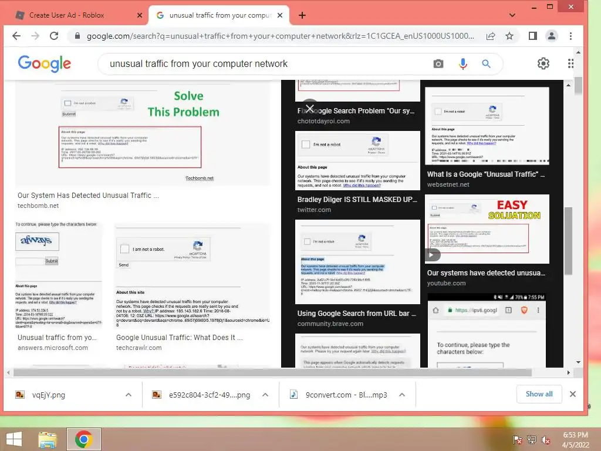This screenshot has height=451, width=601.
Task: Expand options for 9convert mp3 download
Action: coord(402,395)
